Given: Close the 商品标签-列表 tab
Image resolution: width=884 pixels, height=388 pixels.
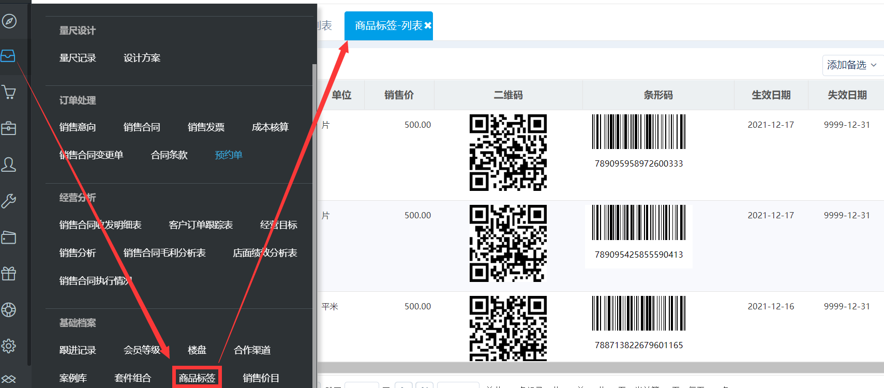Looking at the screenshot, I should point(428,25).
